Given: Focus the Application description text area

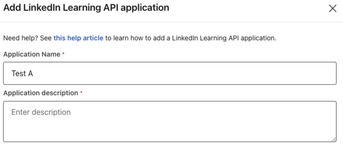Looking at the screenshot, I should (170, 122).
